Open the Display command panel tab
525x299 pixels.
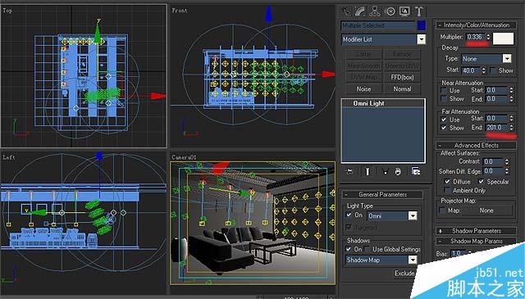404,11
